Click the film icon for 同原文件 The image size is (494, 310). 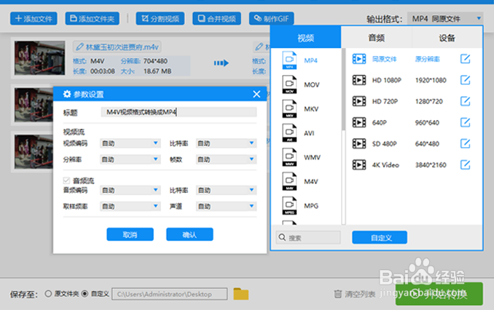pyautogui.click(x=359, y=59)
